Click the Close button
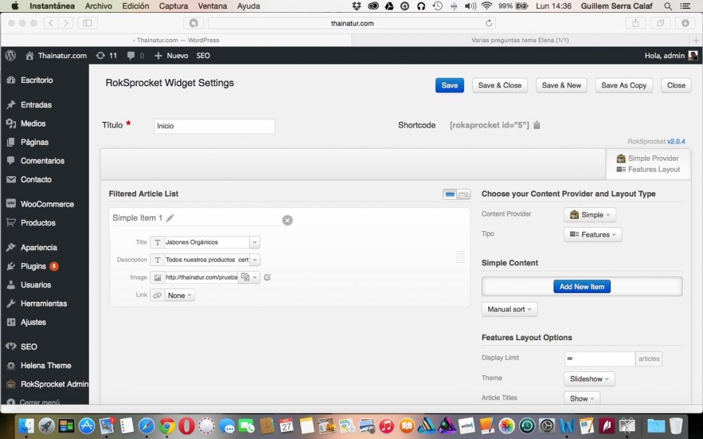The width and height of the screenshot is (703, 439). [676, 86]
